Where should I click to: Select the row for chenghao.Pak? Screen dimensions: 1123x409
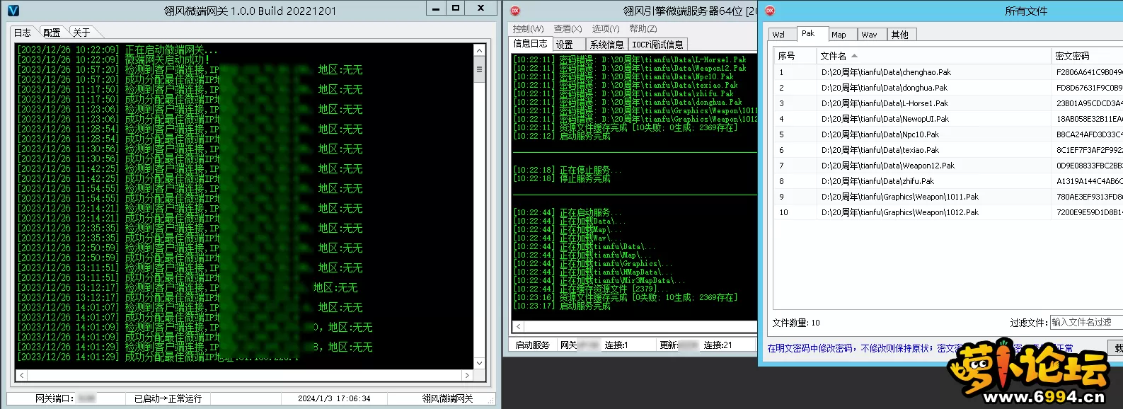(x=948, y=72)
